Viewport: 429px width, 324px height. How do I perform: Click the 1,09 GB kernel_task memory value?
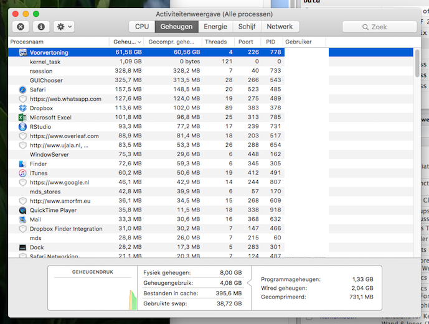click(130, 62)
